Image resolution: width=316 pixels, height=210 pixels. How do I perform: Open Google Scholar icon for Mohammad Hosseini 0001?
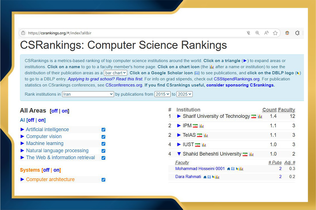coord(232,169)
